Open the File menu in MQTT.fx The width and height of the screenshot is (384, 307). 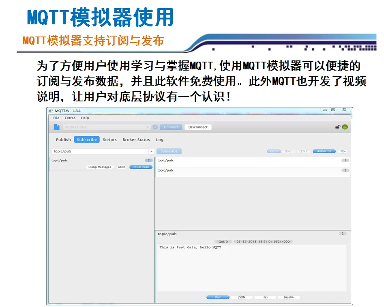[56, 118]
